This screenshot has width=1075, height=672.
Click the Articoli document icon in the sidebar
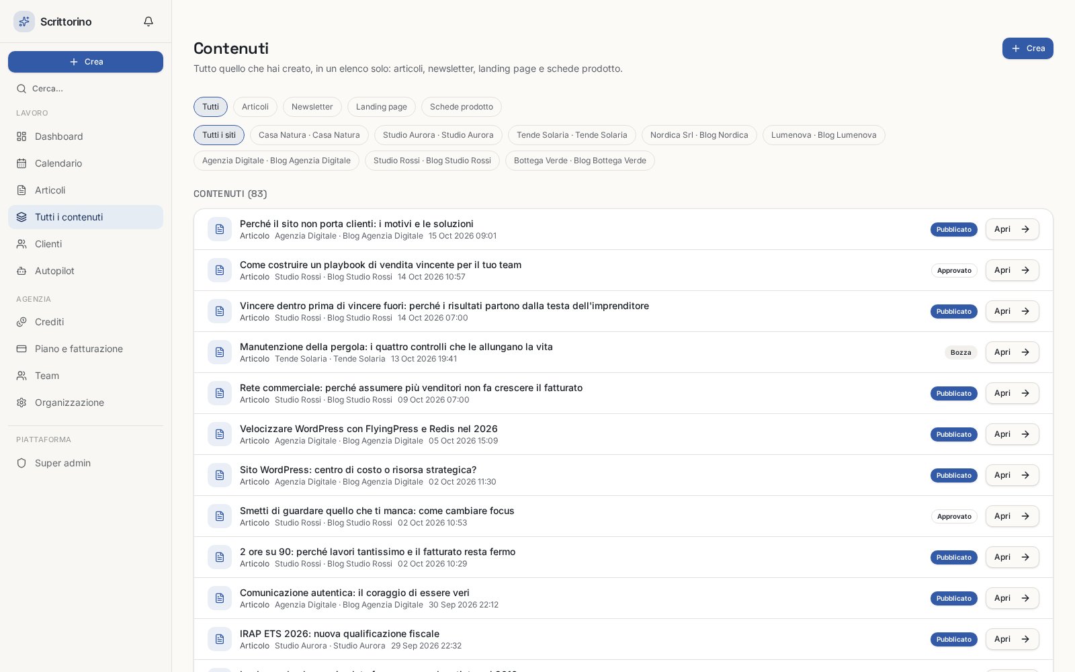click(21, 190)
